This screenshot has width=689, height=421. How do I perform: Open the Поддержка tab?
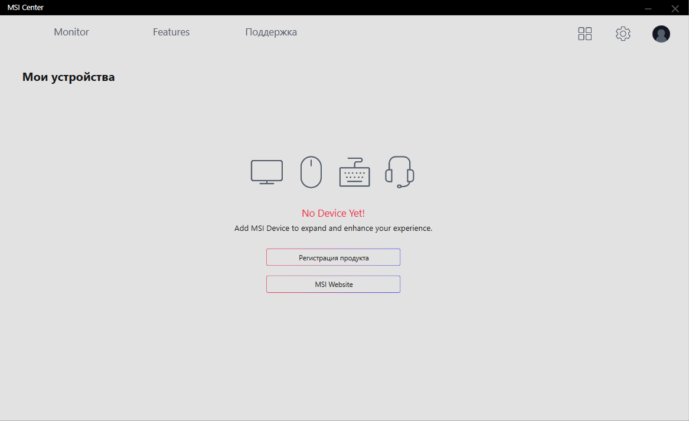[271, 32]
